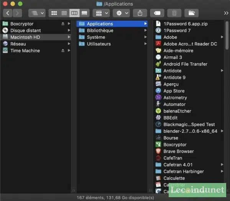The image size is (230, 201).
Task: Open the Utilisateurs folder
Action: 112,44
